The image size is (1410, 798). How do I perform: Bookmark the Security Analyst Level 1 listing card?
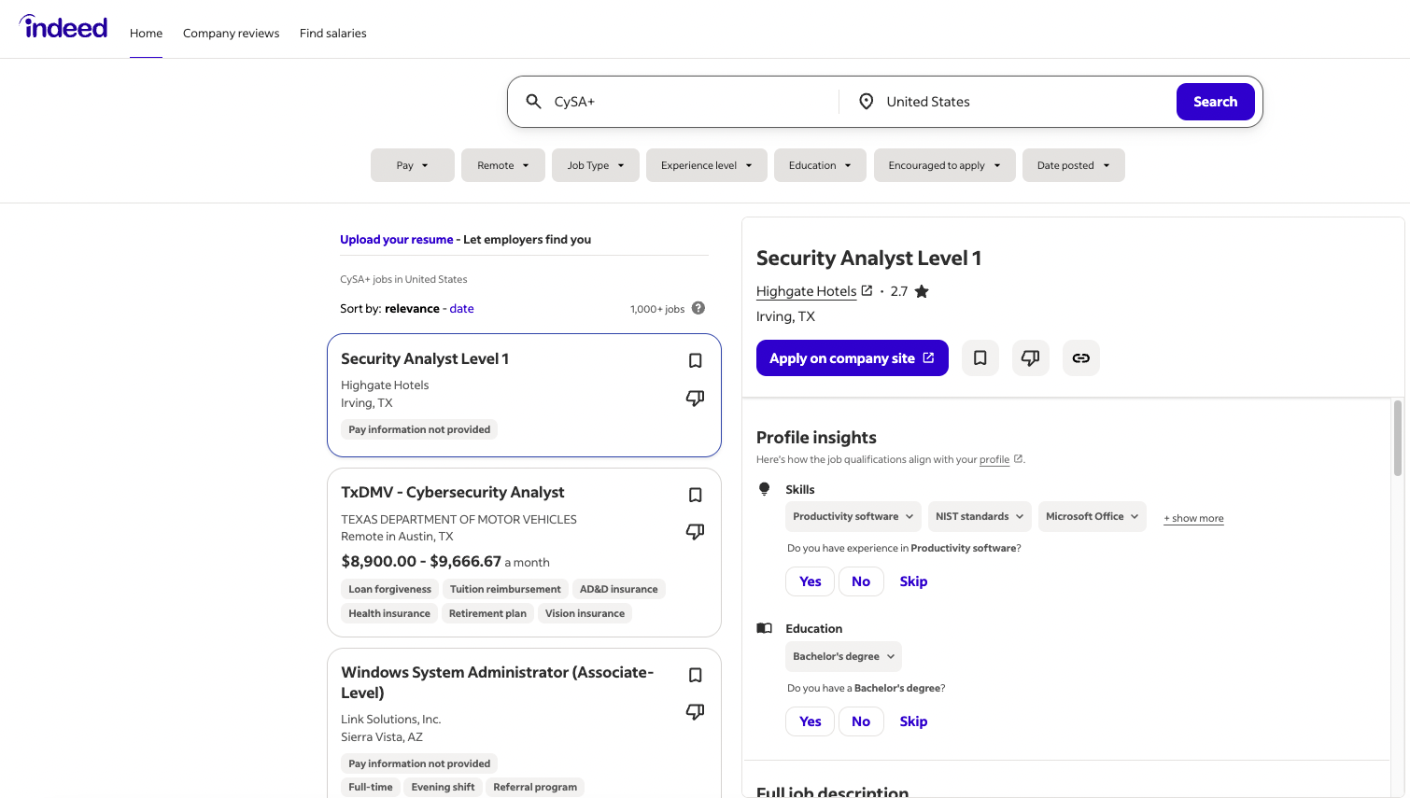695,361
